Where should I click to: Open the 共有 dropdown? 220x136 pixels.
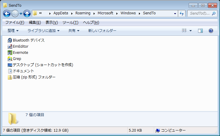[74, 31]
